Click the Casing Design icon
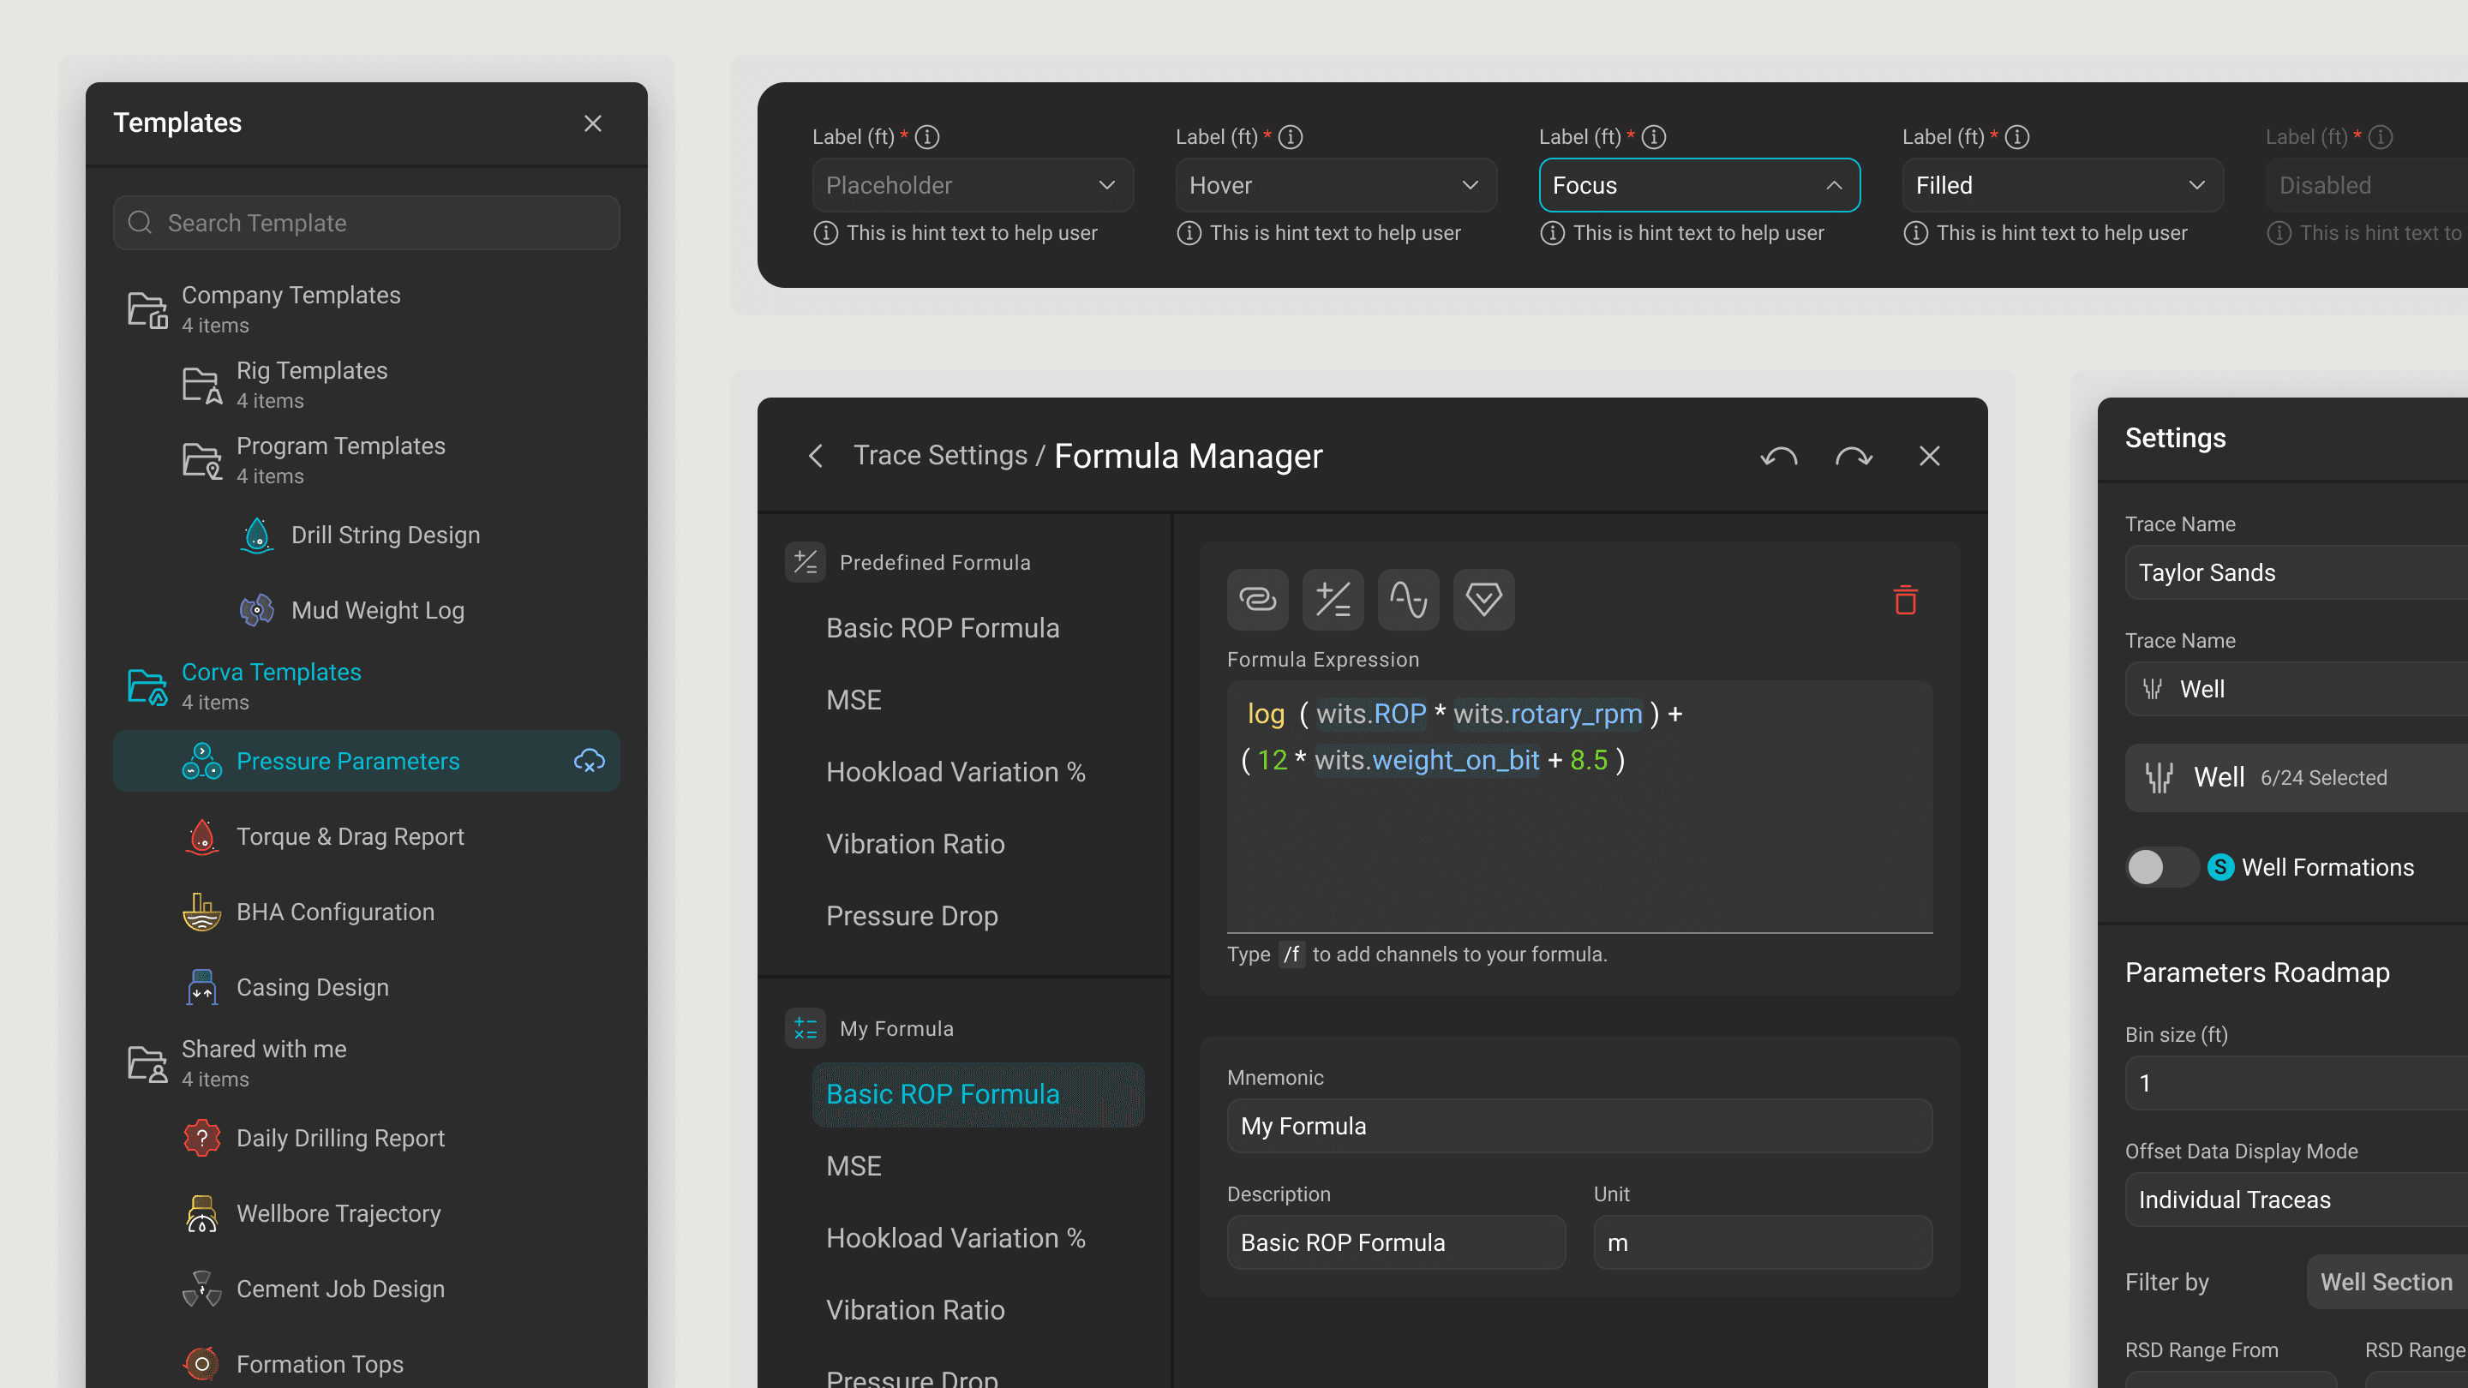Screen dimensions: 2468x1388 [x=202, y=988]
